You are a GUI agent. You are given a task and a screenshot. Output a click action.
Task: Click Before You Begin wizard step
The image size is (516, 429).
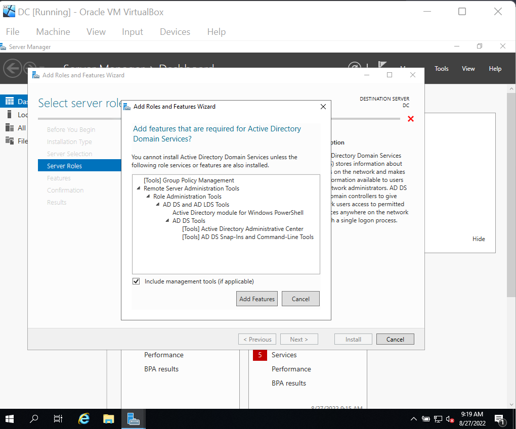(x=71, y=129)
